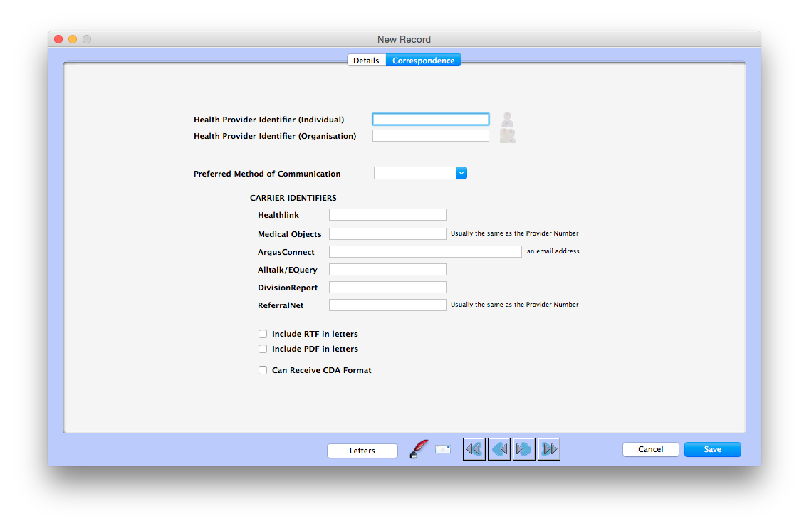
Task: Cancel the new record
Action: pyautogui.click(x=650, y=449)
